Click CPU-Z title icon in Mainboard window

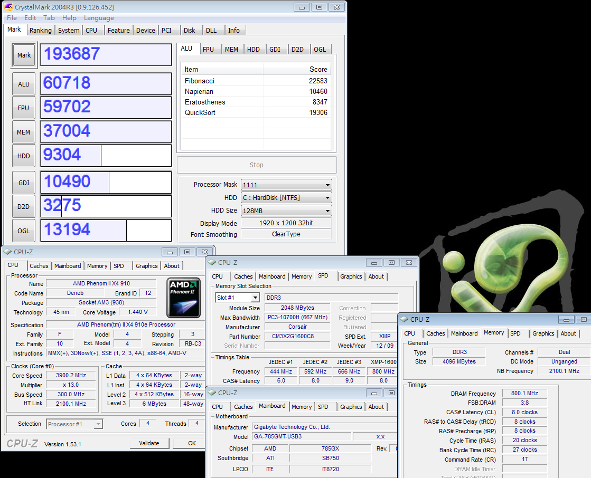click(x=212, y=393)
